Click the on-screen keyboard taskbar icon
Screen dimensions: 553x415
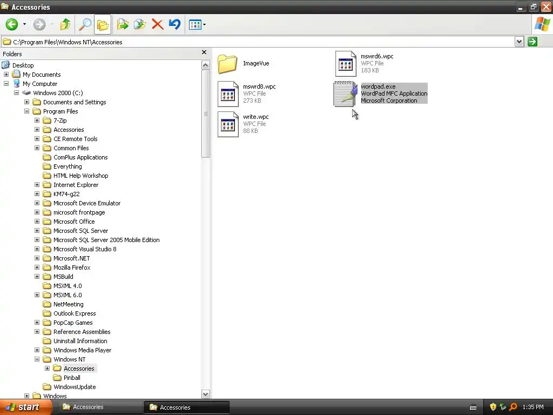473,407
